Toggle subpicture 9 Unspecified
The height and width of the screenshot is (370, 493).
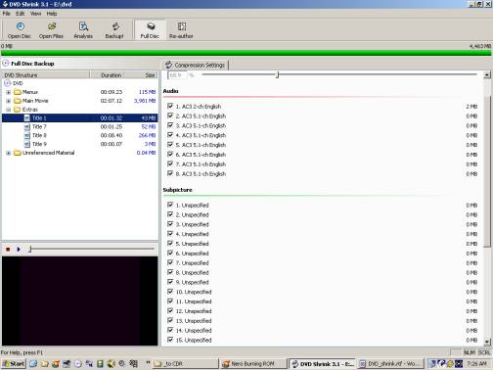click(170, 282)
